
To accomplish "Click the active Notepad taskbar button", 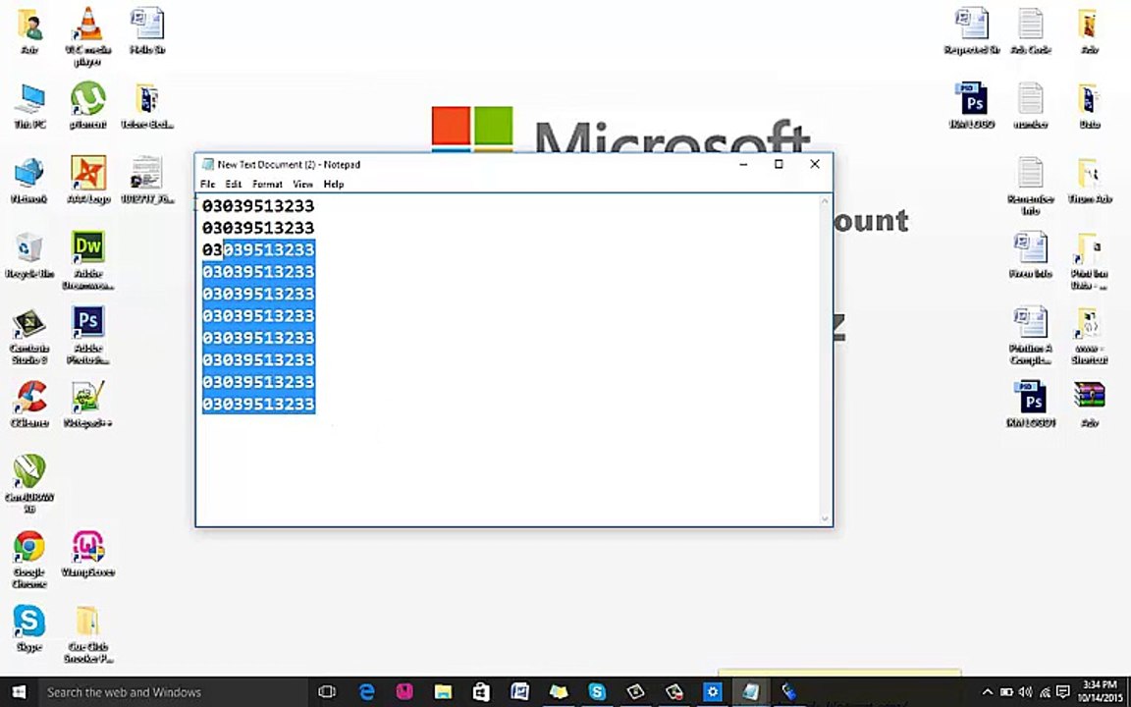I will coord(751,692).
